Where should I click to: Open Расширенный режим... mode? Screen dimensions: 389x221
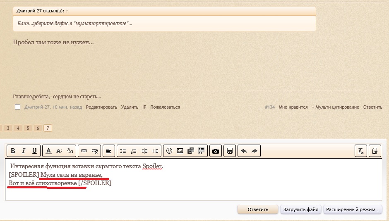(x=353, y=209)
